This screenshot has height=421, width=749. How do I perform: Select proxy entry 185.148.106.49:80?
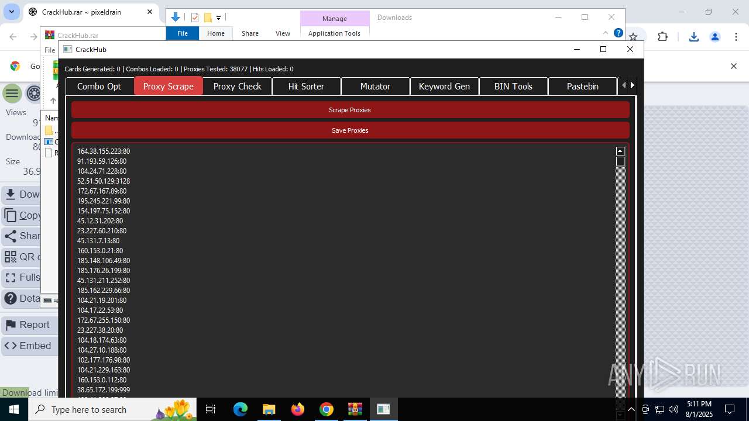coord(104,261)
